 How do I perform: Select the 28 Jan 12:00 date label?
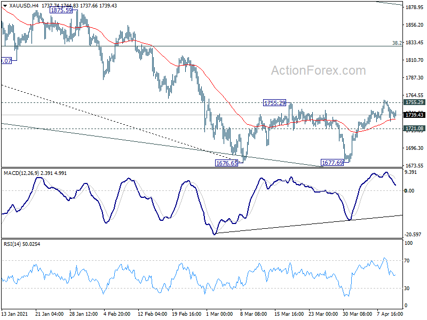pyautogui.click(x=84, y=314)
